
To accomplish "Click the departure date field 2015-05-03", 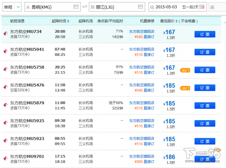I will click(178, 7).
